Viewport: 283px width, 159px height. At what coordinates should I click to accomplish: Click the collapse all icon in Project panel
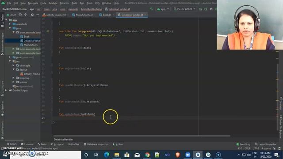tap(26, 15)
